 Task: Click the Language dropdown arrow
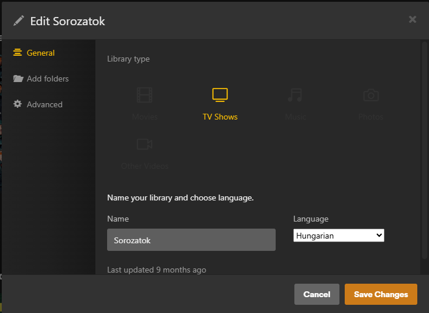(x=379, y=235)
